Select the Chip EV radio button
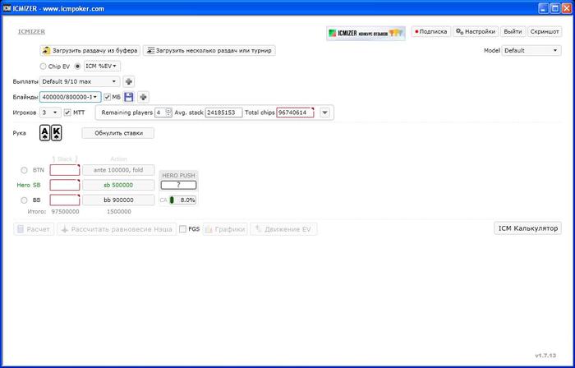The width and height of the screenshot is (575, 368). click(43, 67)
